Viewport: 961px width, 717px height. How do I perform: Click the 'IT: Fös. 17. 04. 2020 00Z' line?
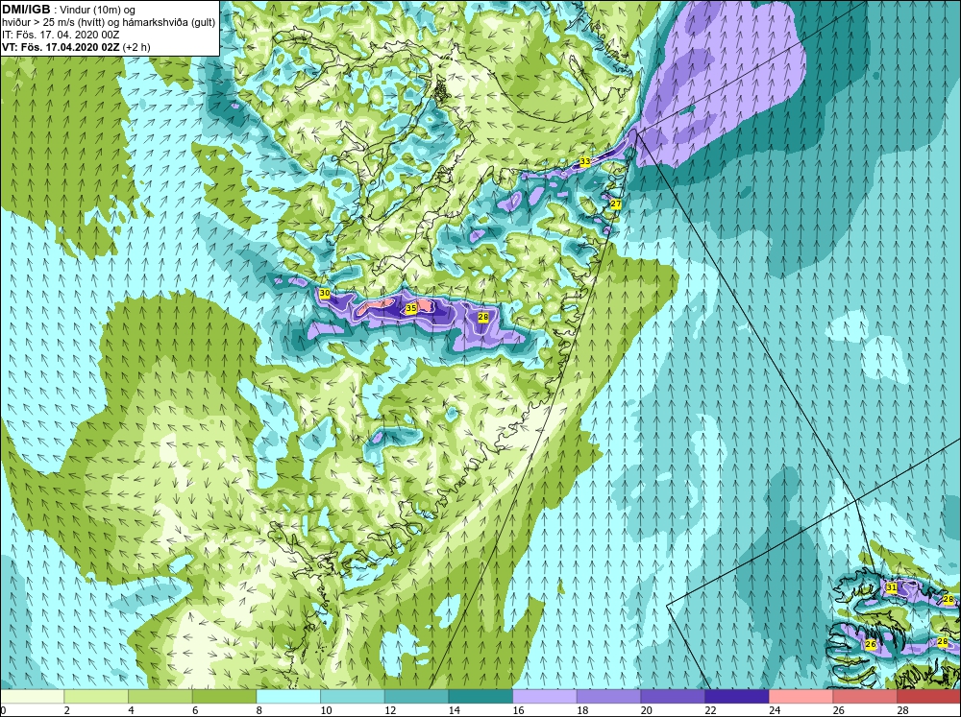60,35
